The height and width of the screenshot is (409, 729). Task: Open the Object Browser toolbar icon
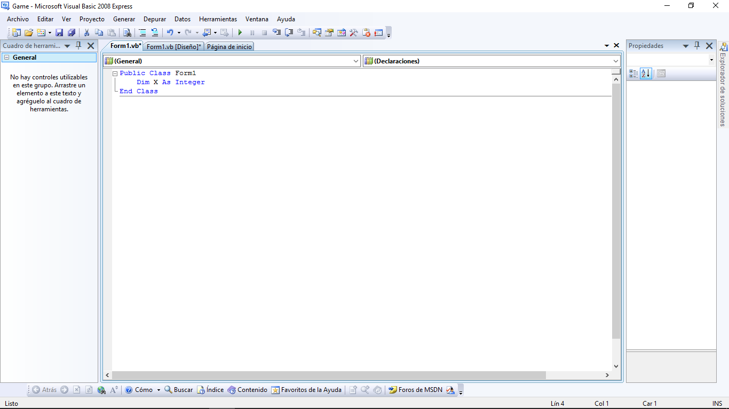(x=342, y=32)
